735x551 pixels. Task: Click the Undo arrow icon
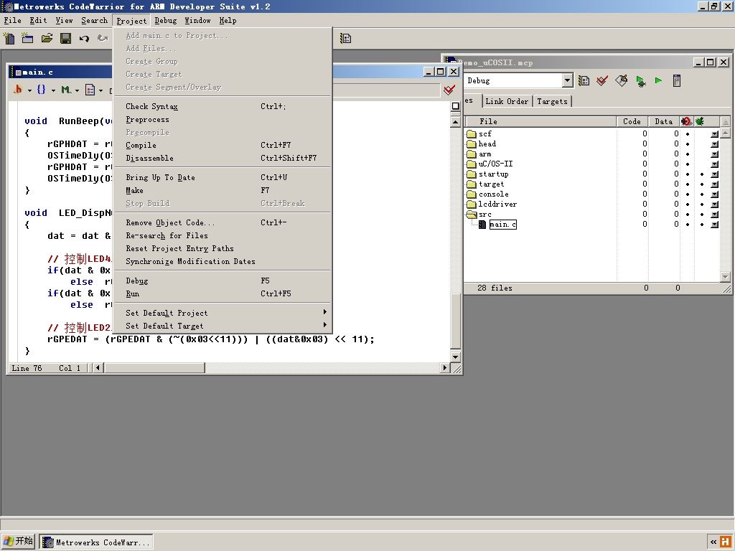(84, 39)
